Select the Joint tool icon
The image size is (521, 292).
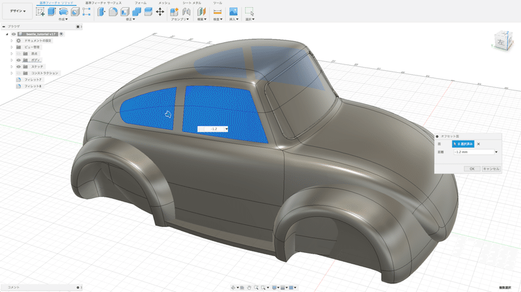point(186,12)
